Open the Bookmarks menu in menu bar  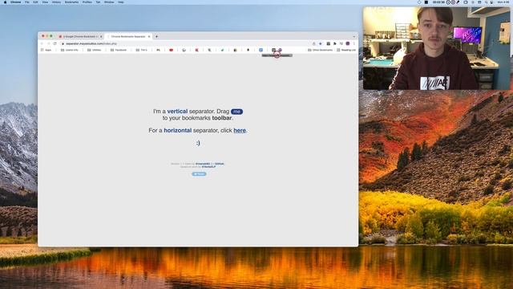coord(71,2)
